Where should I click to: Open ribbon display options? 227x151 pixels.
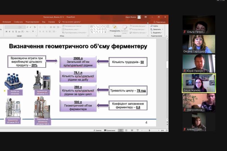pyautogui.click(x=146, y=17)
